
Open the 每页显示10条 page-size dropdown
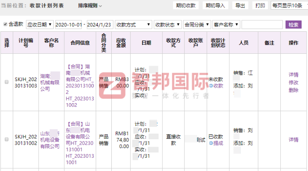(289, 6)
